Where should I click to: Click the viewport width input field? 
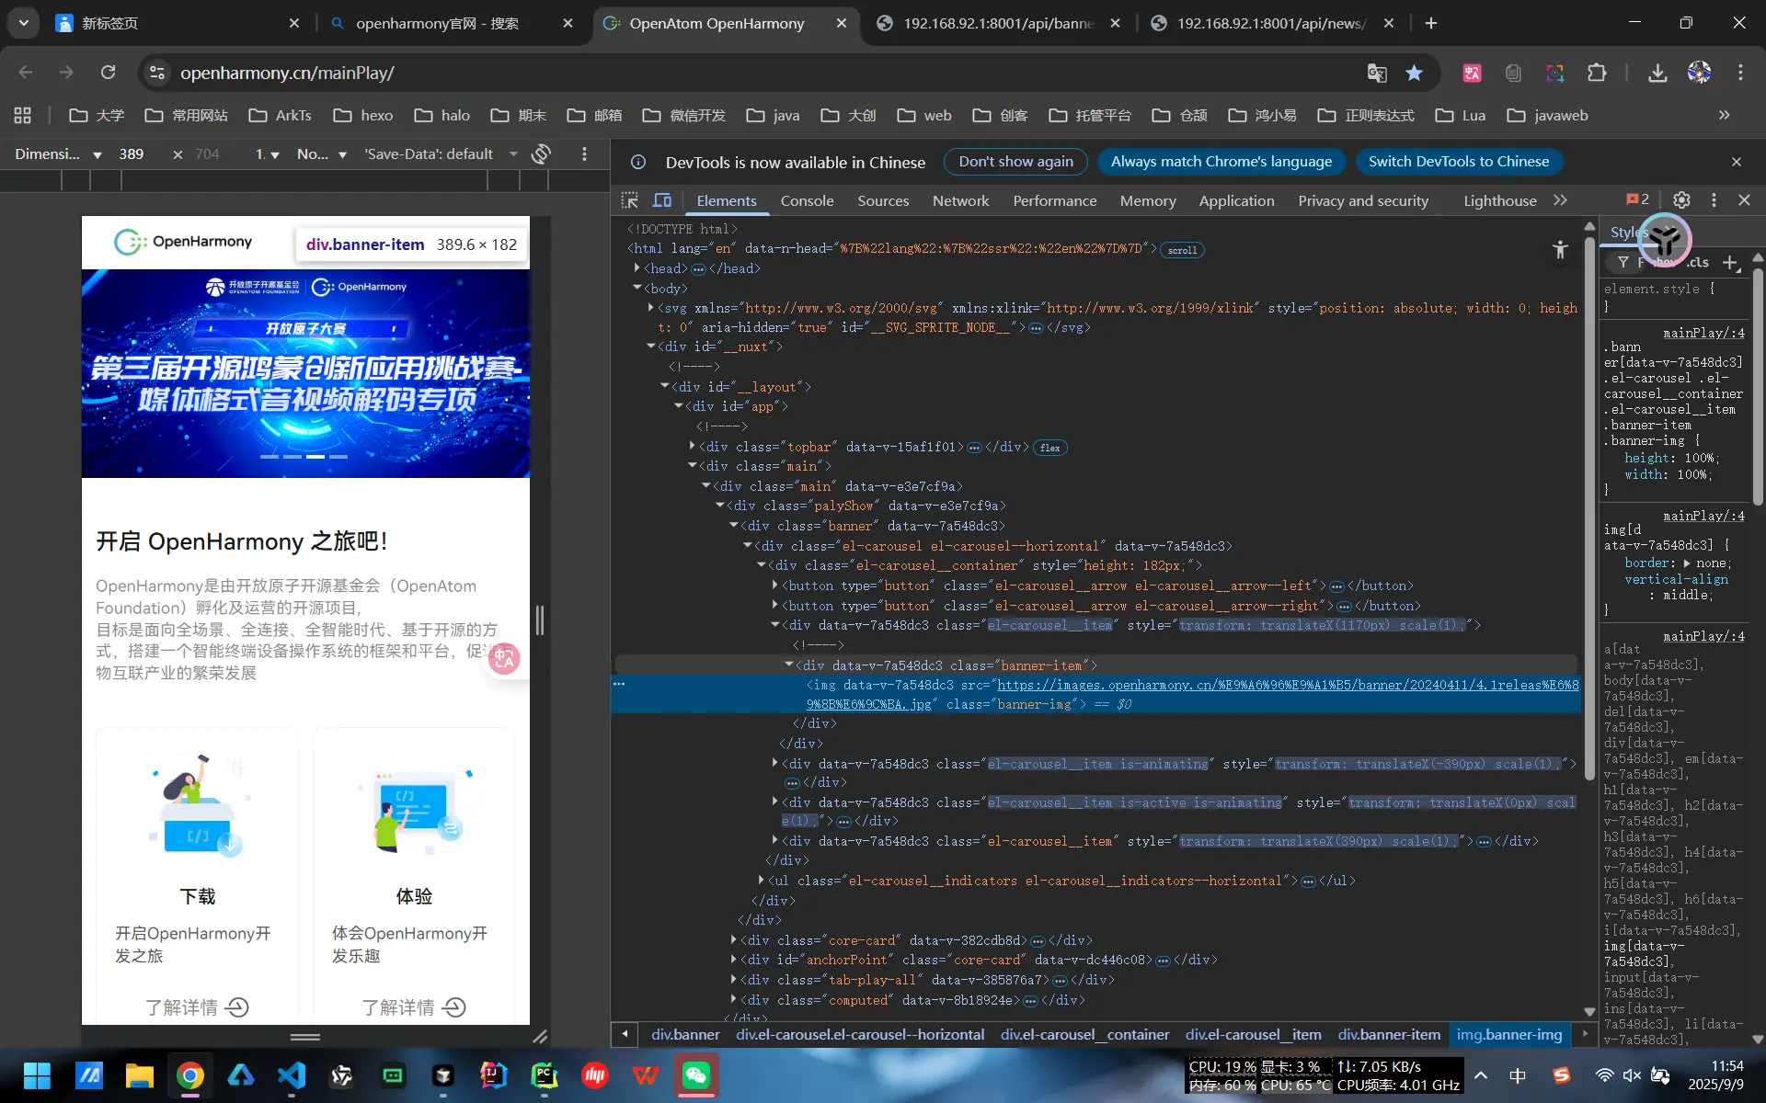(x=132, y=154)
